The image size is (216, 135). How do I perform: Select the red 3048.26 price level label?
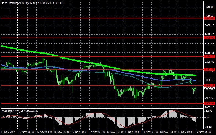pos(209,85)
